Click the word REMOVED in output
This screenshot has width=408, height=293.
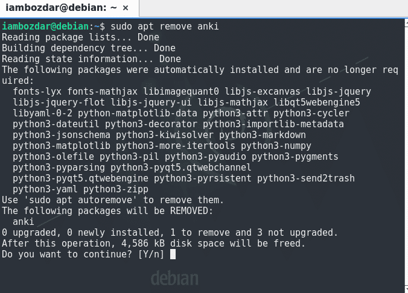[191, 211]
